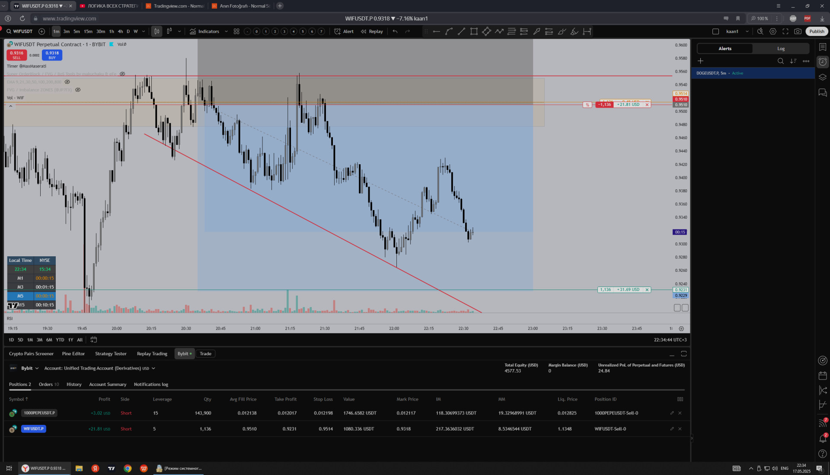The image size is (830, 475).
Task: Click the Publish button
Action: pyautogui.click(x=816, y=32)
